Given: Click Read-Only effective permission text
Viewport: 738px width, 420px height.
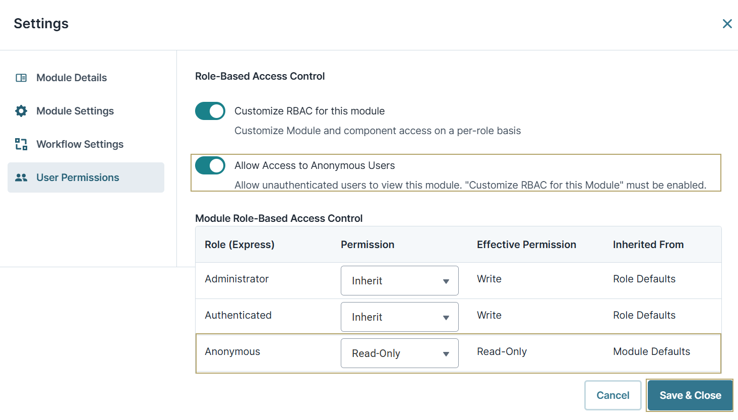Looking at the screenshot, I should coord(502,351).
